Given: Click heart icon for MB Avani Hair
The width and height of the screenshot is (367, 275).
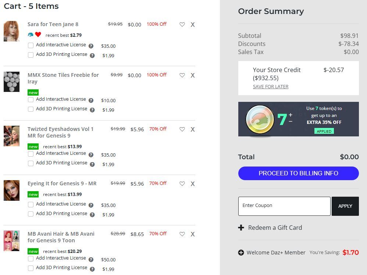Looking at the screenshot, I should 182,234.
